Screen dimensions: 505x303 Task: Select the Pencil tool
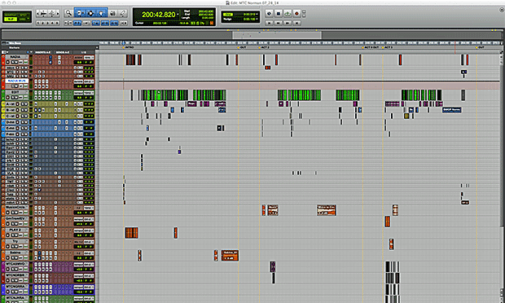click(x=123, y=13)
